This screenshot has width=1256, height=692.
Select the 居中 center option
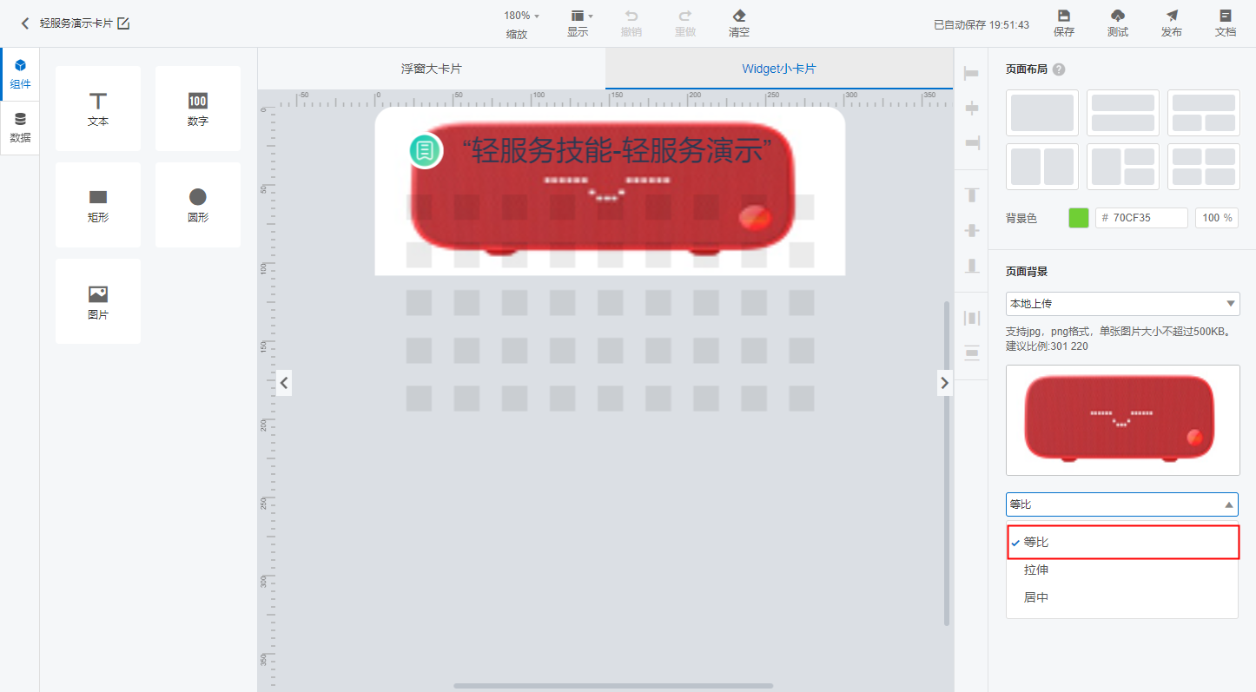(x=1122, y=597)
